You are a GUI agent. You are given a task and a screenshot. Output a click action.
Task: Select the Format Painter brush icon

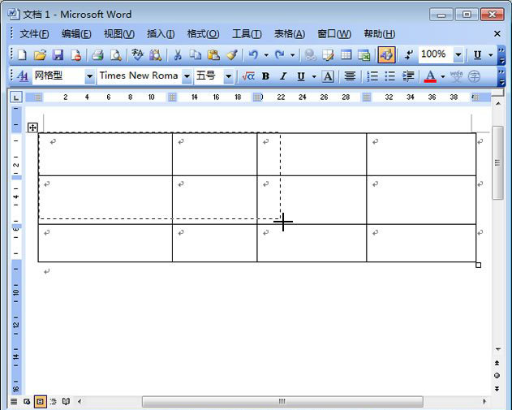pos(232,55)
